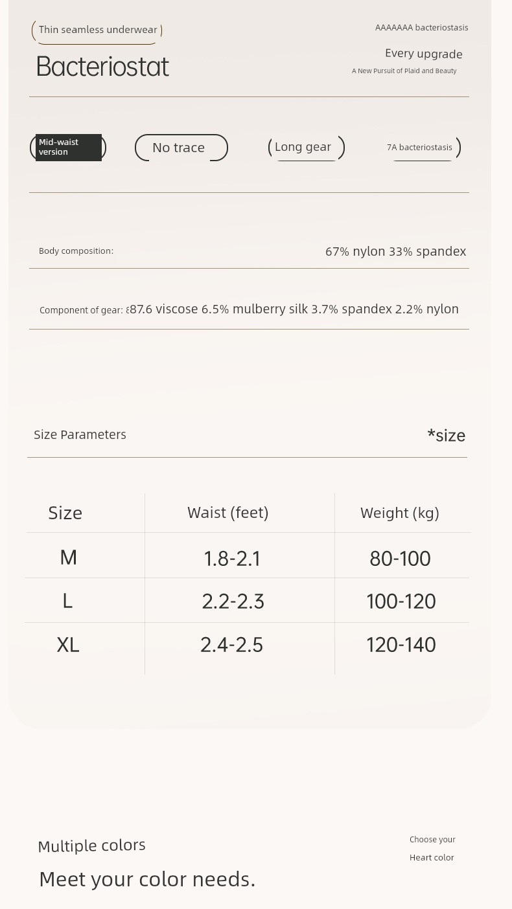The width and height of the screenshot is (512, 909).
Task: Click the "Bacteriostat" heading
Action: click(x=103, y=67)
